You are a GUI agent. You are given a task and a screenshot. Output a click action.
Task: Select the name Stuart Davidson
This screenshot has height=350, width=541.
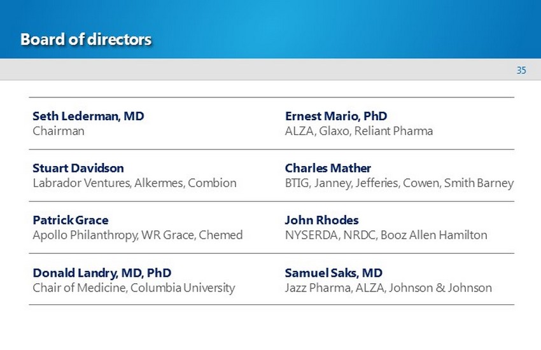78,169
